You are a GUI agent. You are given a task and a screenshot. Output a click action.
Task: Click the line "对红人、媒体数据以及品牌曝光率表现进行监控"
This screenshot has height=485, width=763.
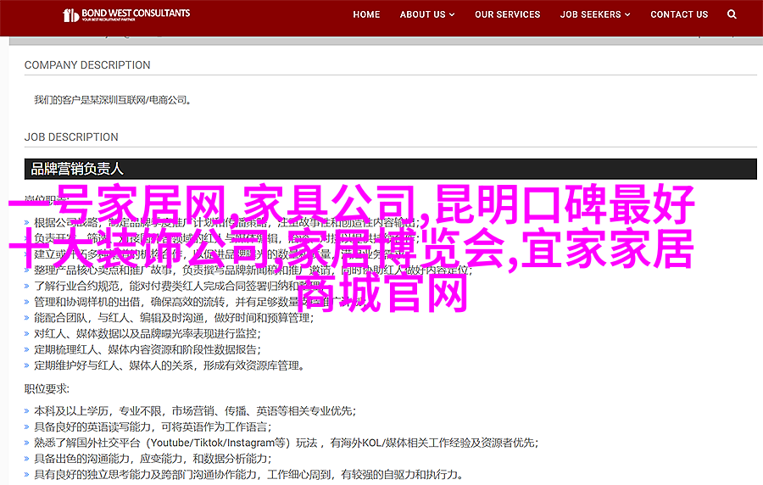pyautogui.click(x=148, y=334)
